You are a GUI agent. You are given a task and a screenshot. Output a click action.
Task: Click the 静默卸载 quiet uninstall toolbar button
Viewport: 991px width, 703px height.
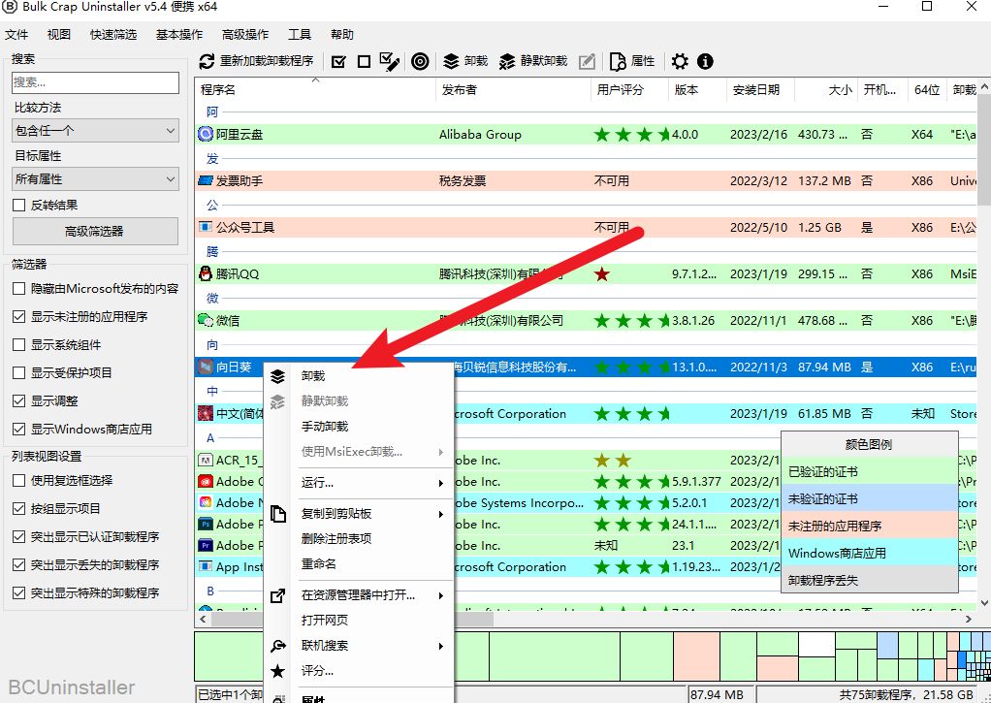click(x=533, y=61)
